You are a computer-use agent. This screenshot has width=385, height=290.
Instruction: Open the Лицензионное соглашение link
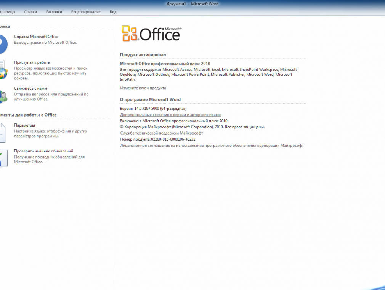point(212,145)
